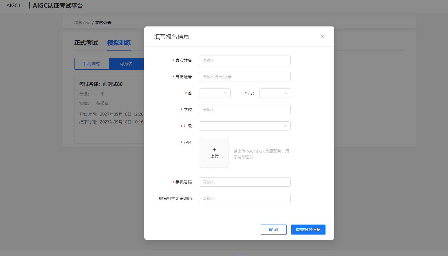448x256 pixels.
Task: Click the 报名机构组织编码 input field
Action: coord(245,198)
